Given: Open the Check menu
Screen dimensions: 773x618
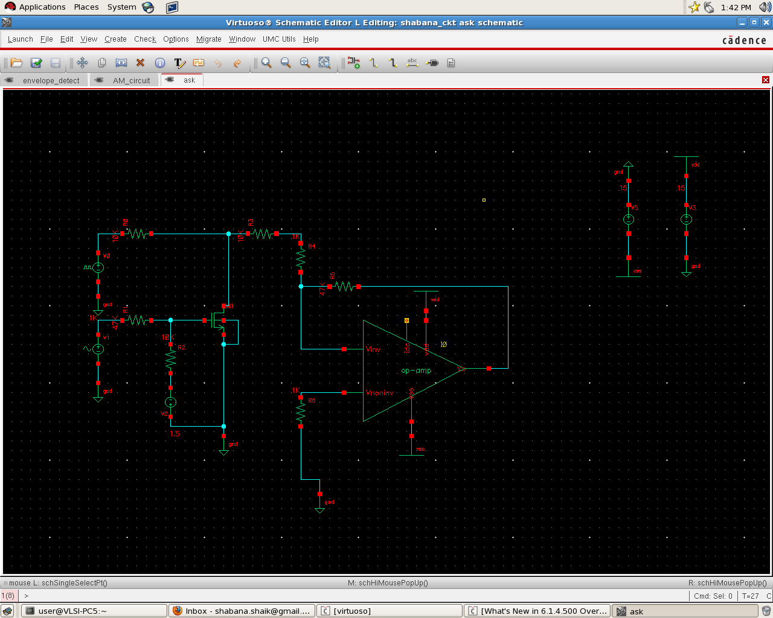Looking at the screenshot, I should 145,39.
